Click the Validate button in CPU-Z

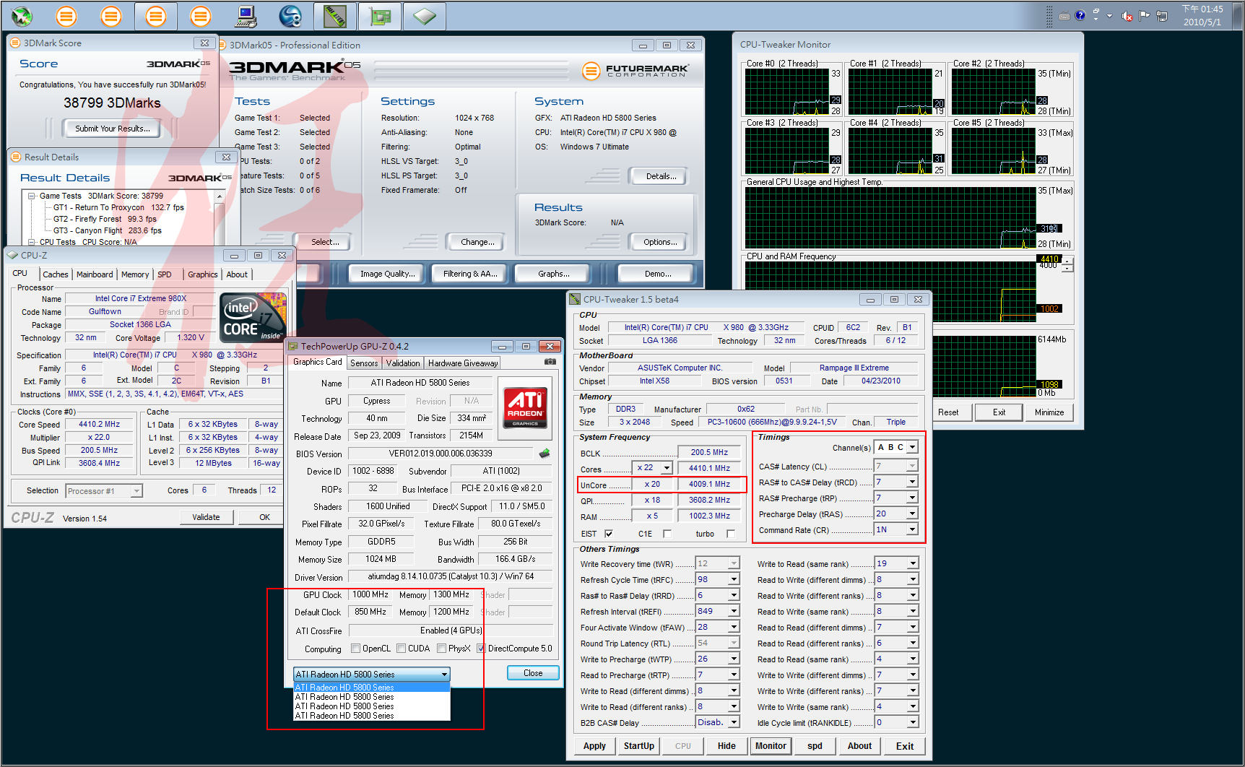pos(206,517)
